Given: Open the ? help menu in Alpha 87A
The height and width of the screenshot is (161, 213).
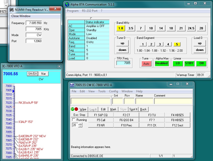Looking at the screenshot, I should click(x=101, y=11).
